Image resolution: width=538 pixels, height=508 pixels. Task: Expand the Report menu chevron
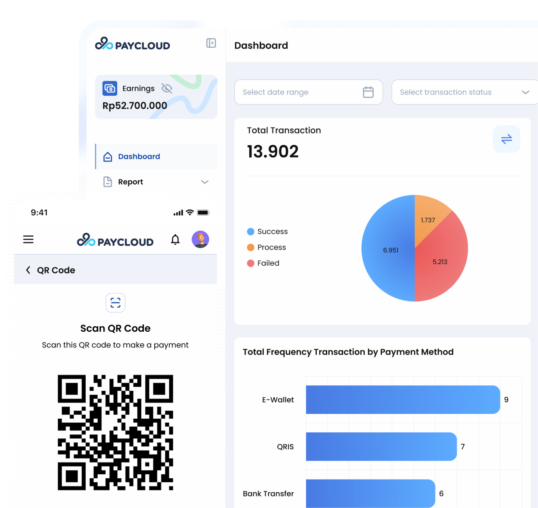click(205, 182)
